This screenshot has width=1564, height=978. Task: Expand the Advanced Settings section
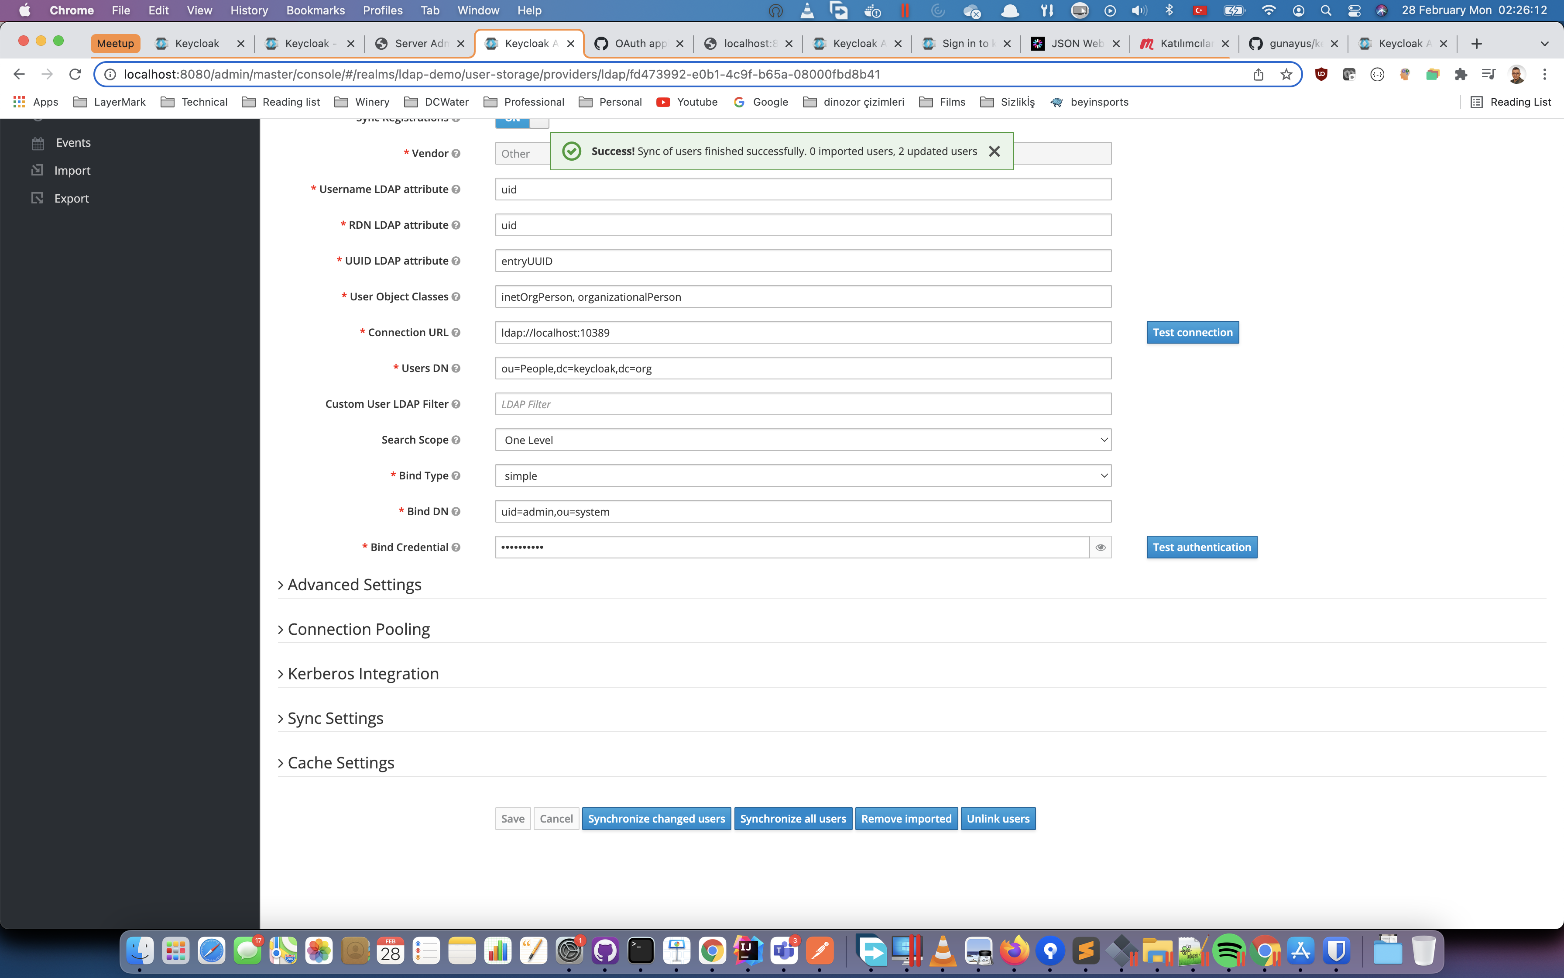point(353,585)
